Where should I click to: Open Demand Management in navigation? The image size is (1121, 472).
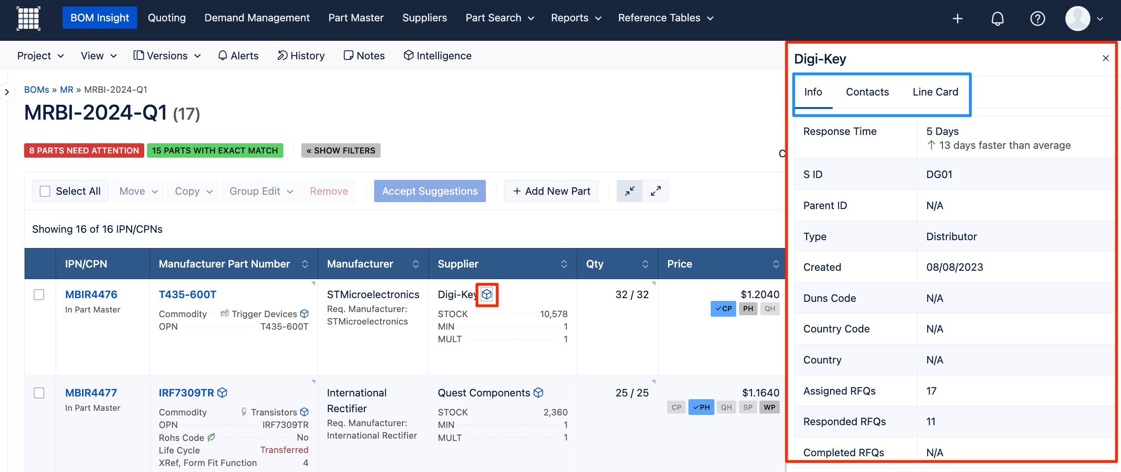pos(257,18)
